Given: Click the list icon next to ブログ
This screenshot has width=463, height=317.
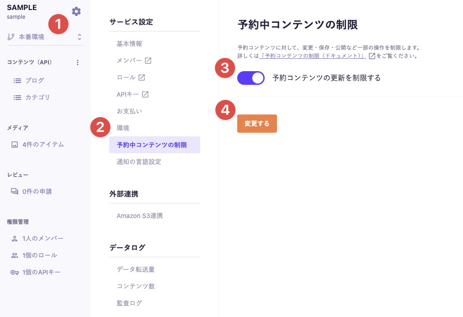Looking at the screenshot, I should pyautogui.click(x=17, y=81).
